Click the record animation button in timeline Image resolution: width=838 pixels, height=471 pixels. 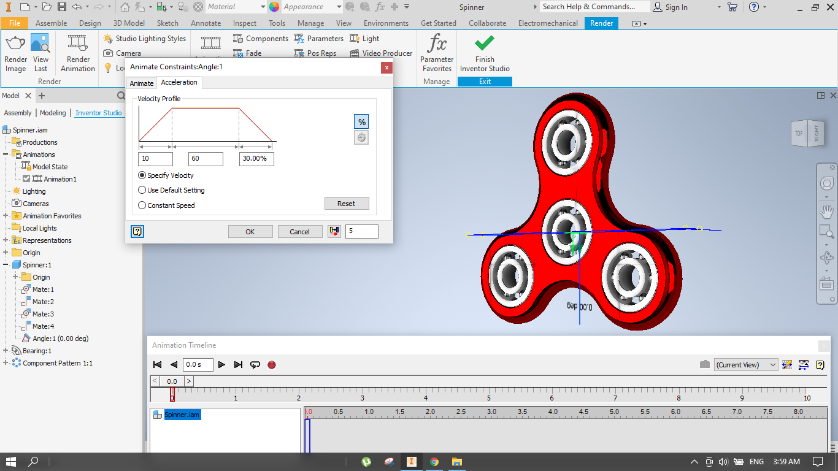tap(272, 365)
